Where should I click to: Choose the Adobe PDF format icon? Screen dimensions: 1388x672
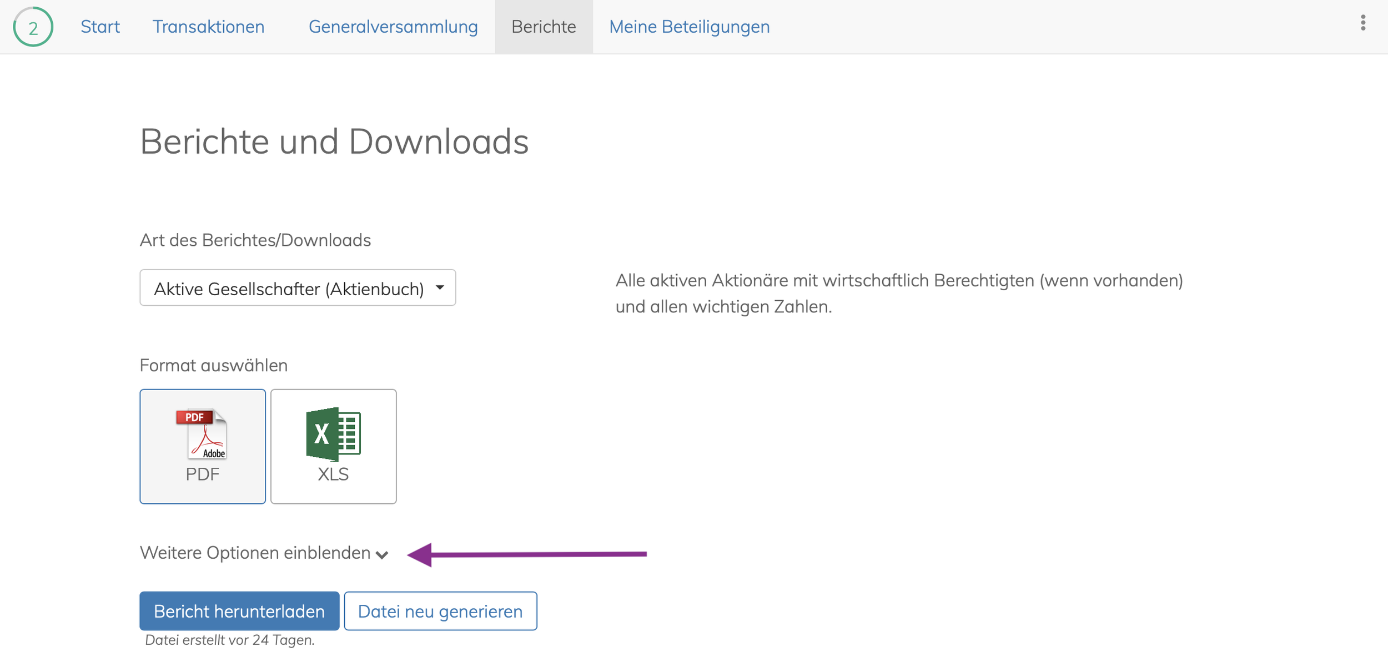203,446
